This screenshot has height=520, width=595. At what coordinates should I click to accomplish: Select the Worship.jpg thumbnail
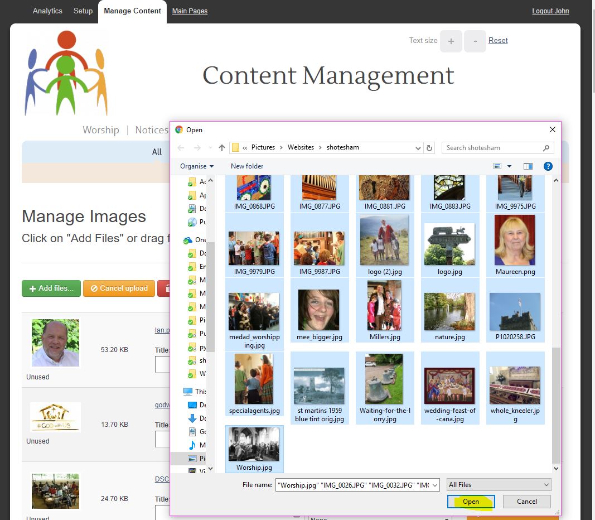point(254,446)
